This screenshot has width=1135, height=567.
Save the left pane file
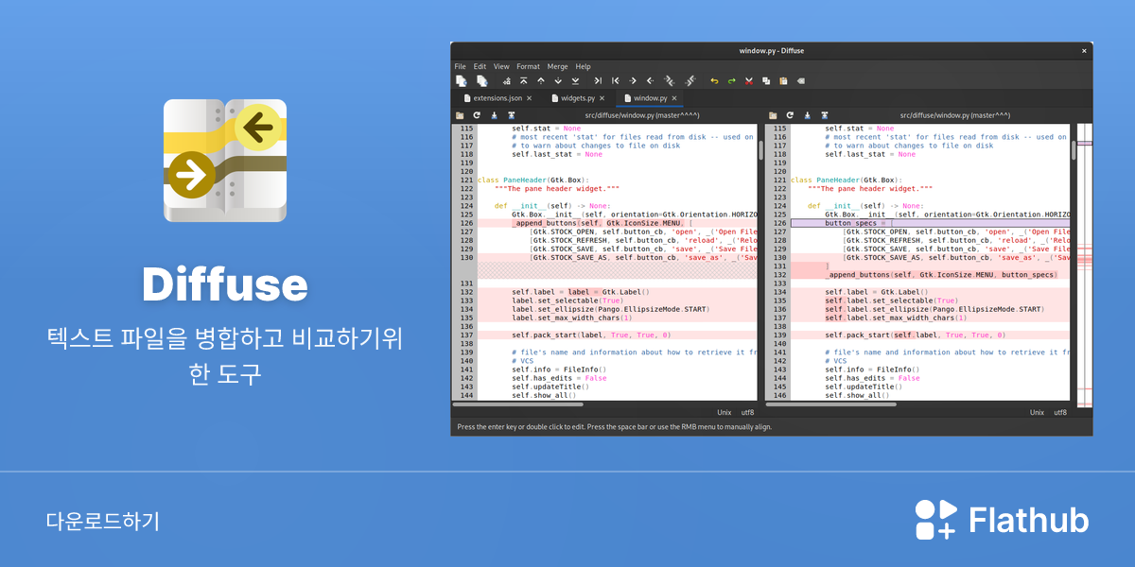[495, 115]
